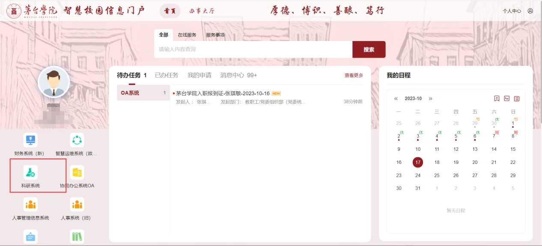542x246 pixels.
Task: Go to the next month in calendar
Action: pos(431,99)
